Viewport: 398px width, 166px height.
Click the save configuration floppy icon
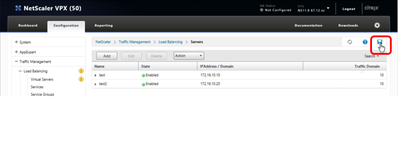coord(380,42)
